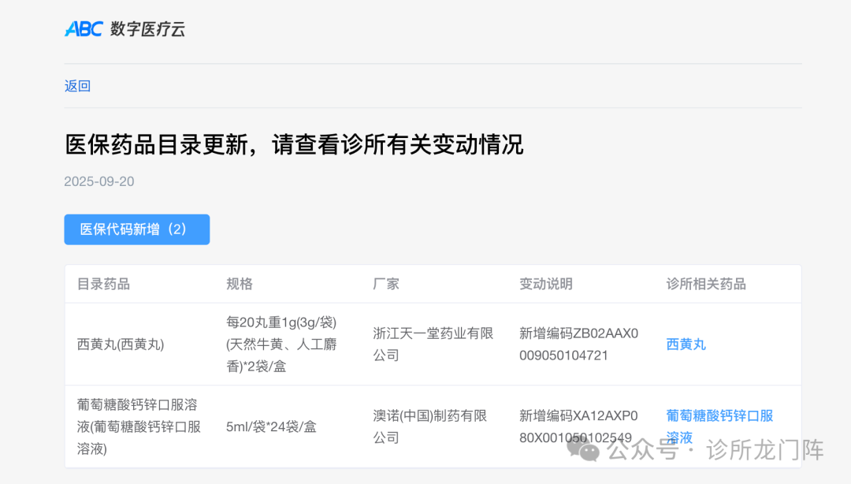Click the new code starting with XA12AXP0
The height and width of the screenshot is (484, 851).
[578, 426]
